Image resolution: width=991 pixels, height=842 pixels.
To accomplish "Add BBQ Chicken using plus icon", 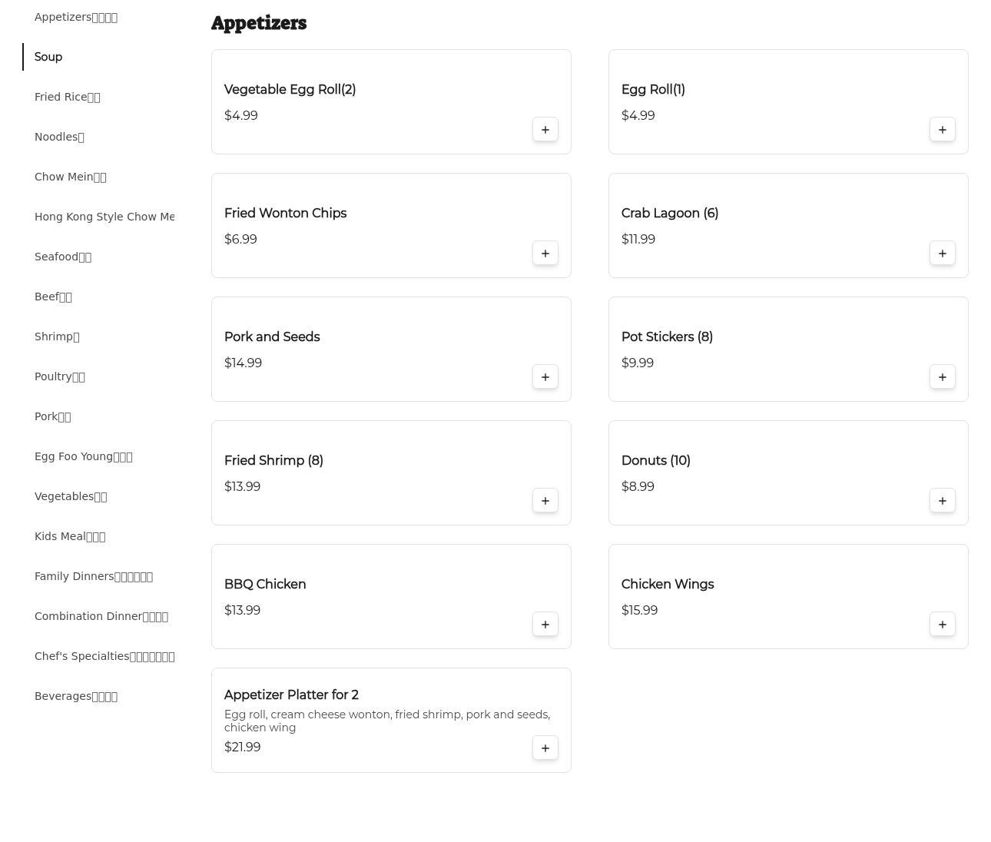I will 545,625.
